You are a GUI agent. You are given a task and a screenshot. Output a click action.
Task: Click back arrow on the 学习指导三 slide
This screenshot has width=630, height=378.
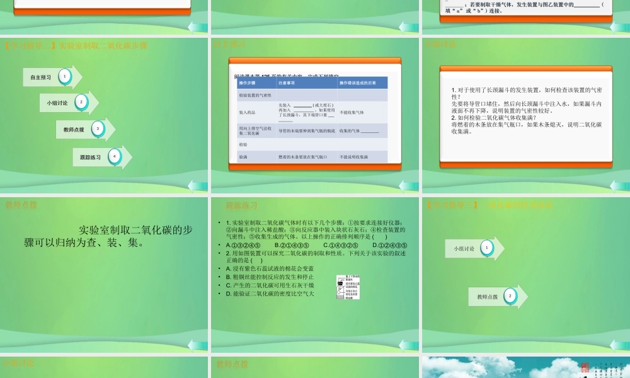(620, 345)
